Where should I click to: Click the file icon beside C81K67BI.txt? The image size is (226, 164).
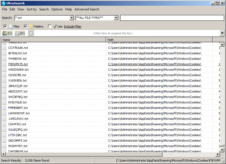pos(5,75)
